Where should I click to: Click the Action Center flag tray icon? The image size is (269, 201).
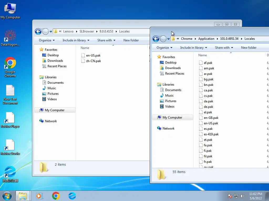(230, 196)
